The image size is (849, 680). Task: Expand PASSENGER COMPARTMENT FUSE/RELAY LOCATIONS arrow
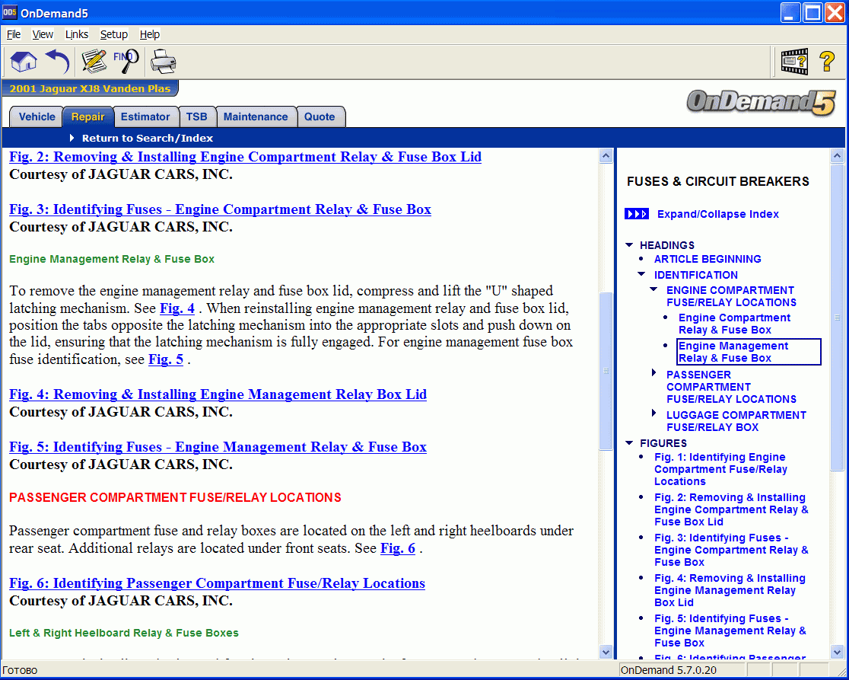tap(653, 373)
